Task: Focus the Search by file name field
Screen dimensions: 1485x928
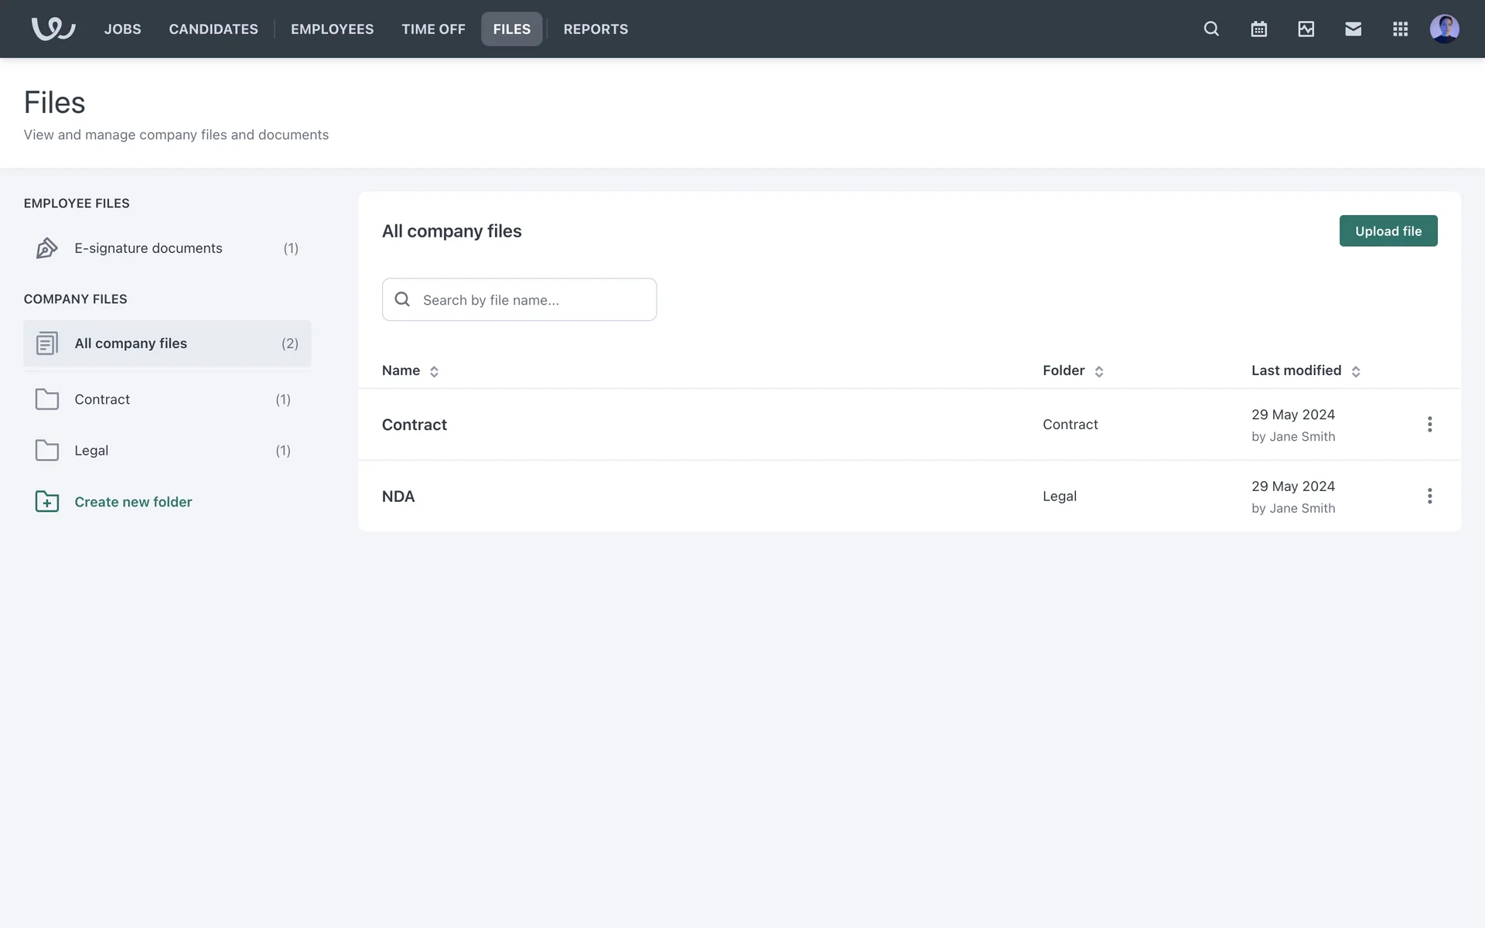Action: pyautogui.click(x=534, y=299)
